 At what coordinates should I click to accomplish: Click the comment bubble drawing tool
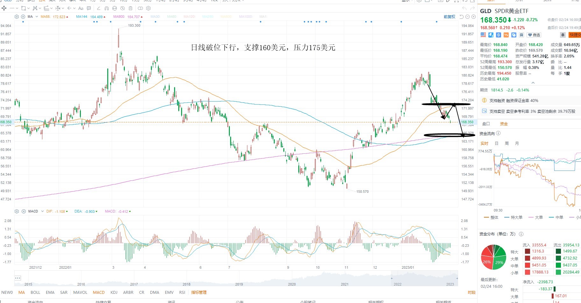(89, 8)
